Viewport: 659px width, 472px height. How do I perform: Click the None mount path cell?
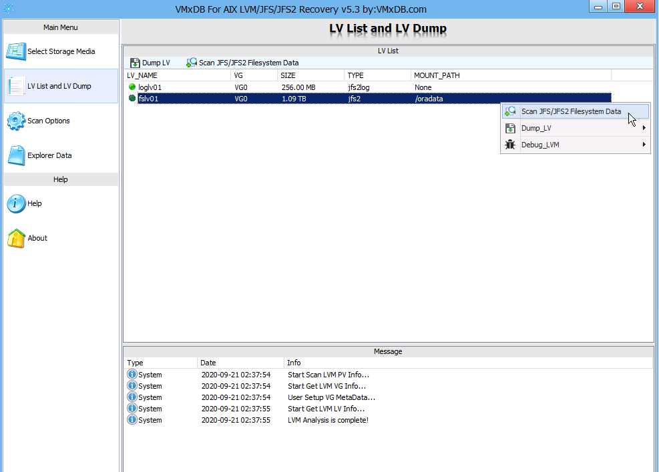423,87
